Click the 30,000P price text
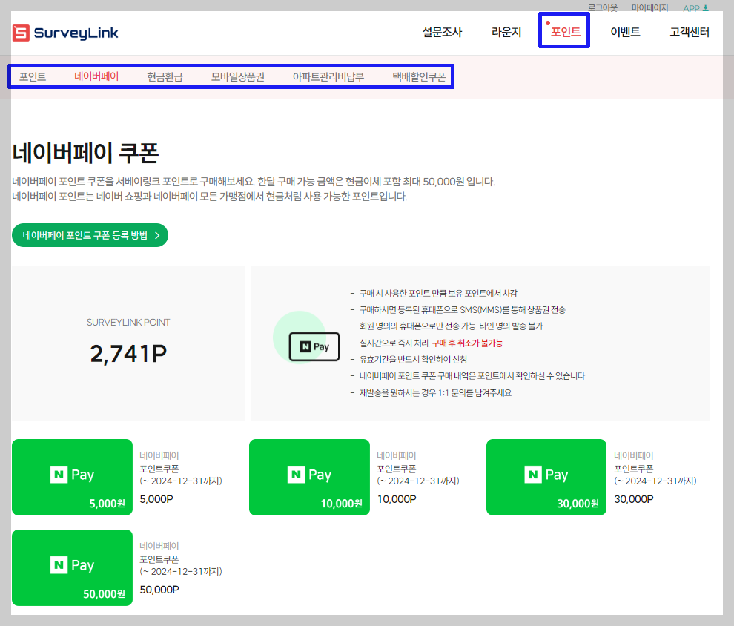 (x=634, y=499)
